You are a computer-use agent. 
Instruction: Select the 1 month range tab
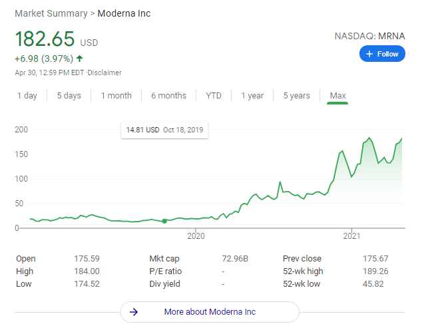(x=116, y=96)
